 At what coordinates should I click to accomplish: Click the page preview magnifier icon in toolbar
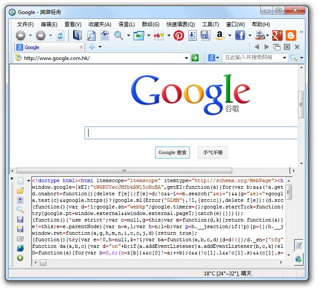tap(91, 35)
